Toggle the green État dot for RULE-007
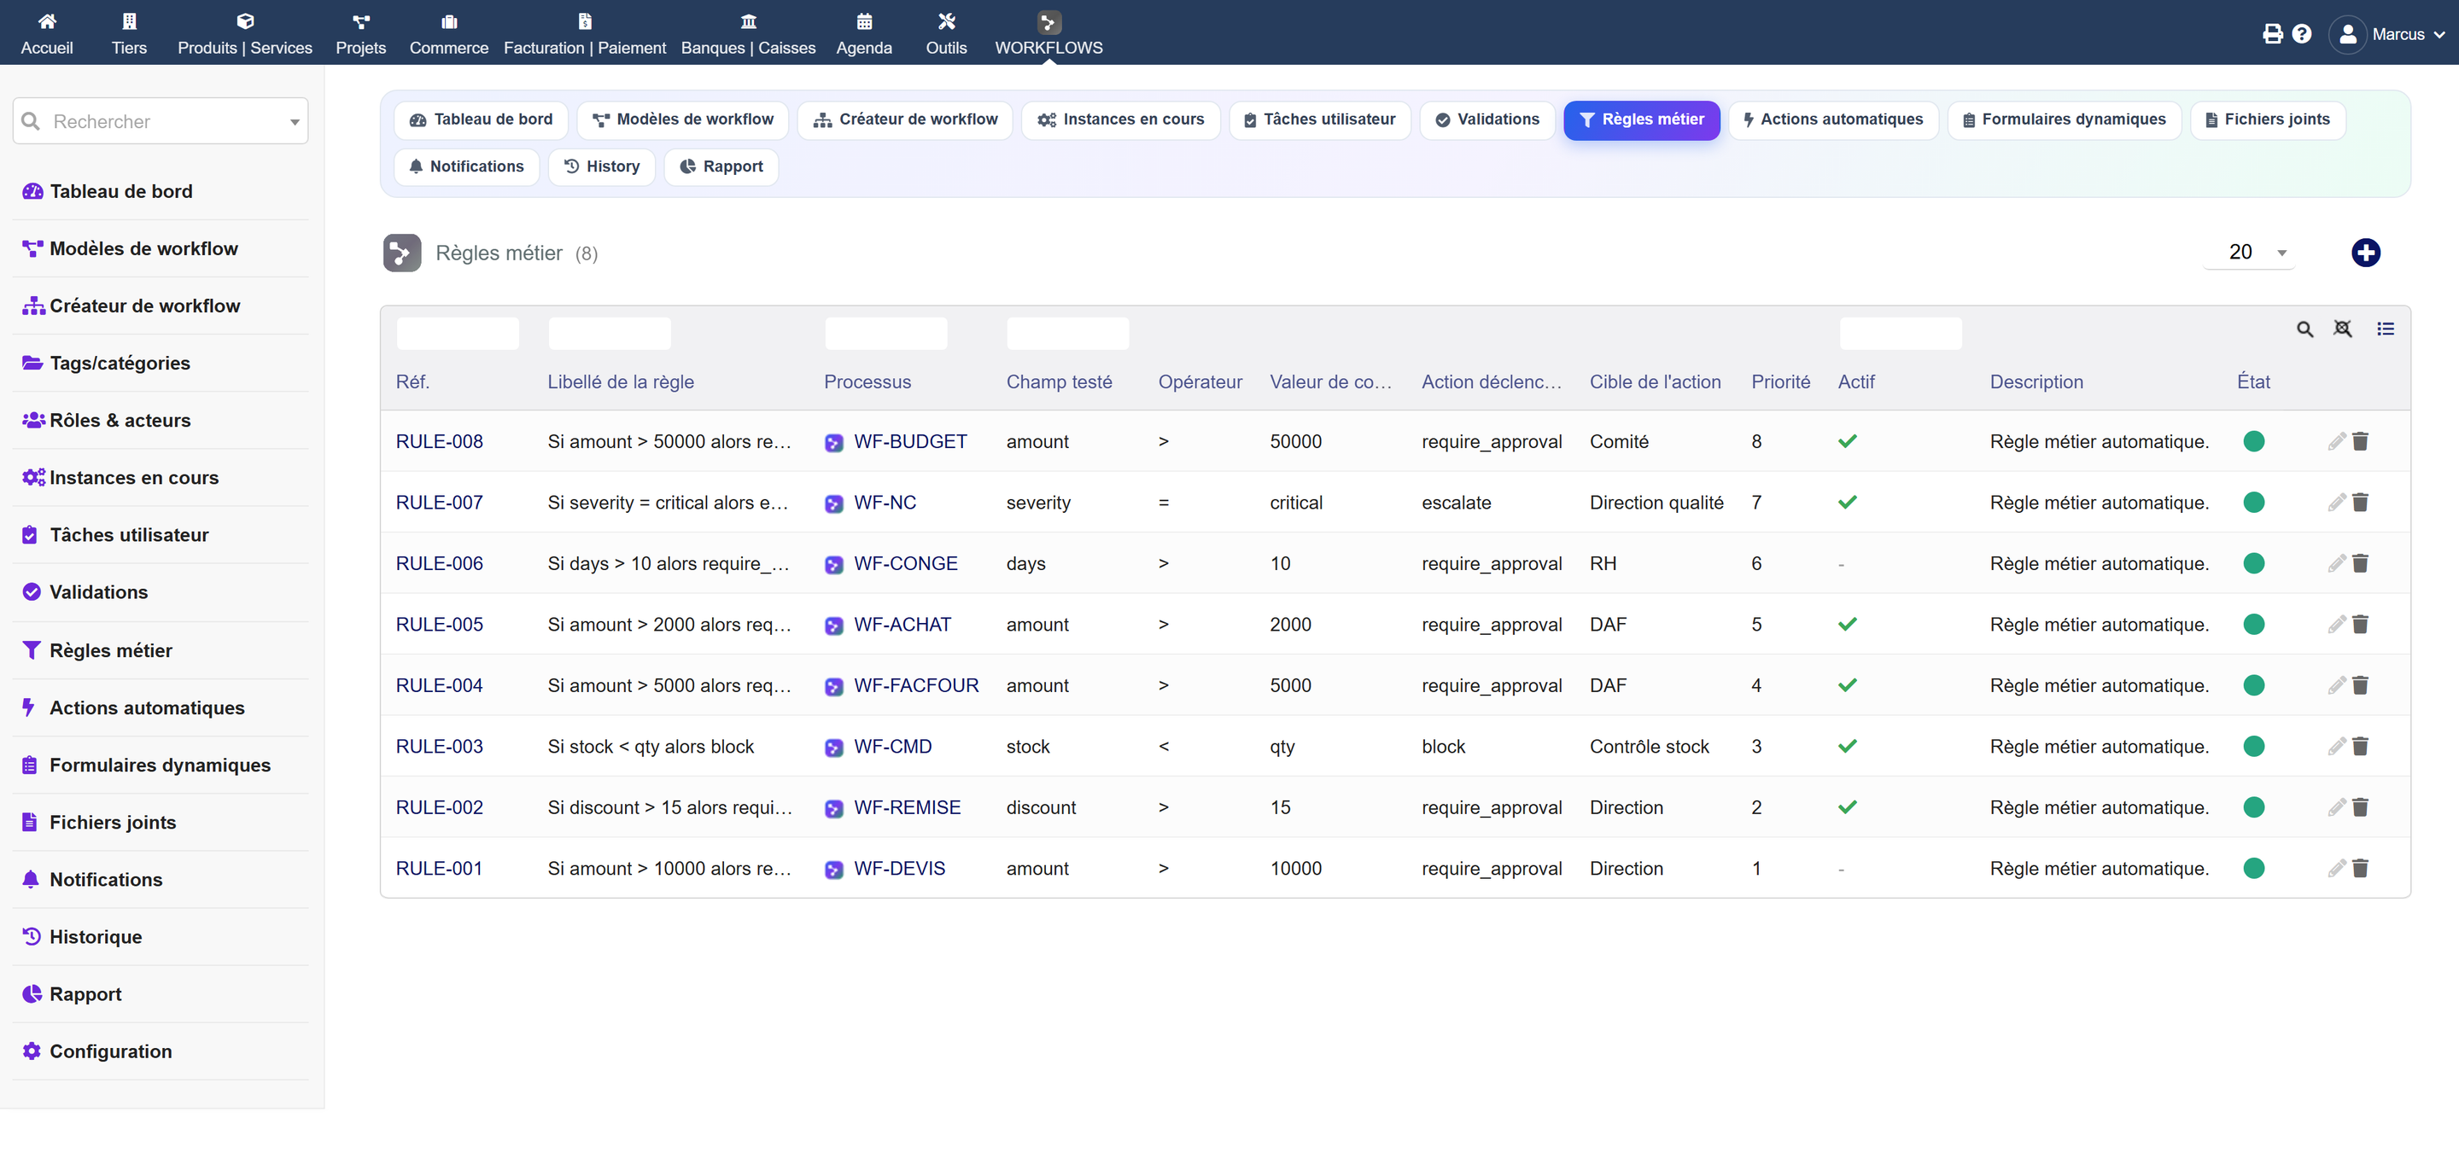Image resolution: width=2459 pixels, height=1170 pixels. tap(2253, 502)
